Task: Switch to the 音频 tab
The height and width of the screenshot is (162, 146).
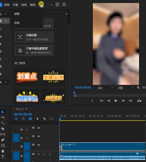Action: [7, 5]
